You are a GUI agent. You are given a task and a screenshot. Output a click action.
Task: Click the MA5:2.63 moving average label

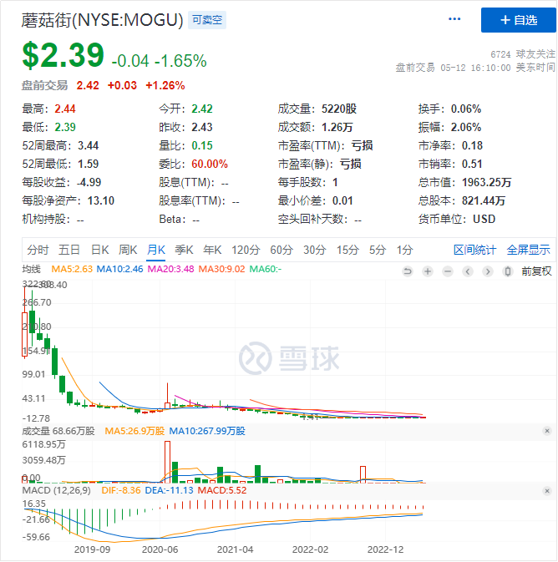tap(72, 269)
